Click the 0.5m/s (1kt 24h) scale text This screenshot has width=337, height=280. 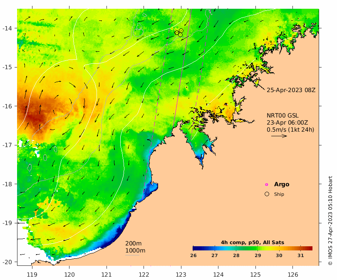[290, 130]
